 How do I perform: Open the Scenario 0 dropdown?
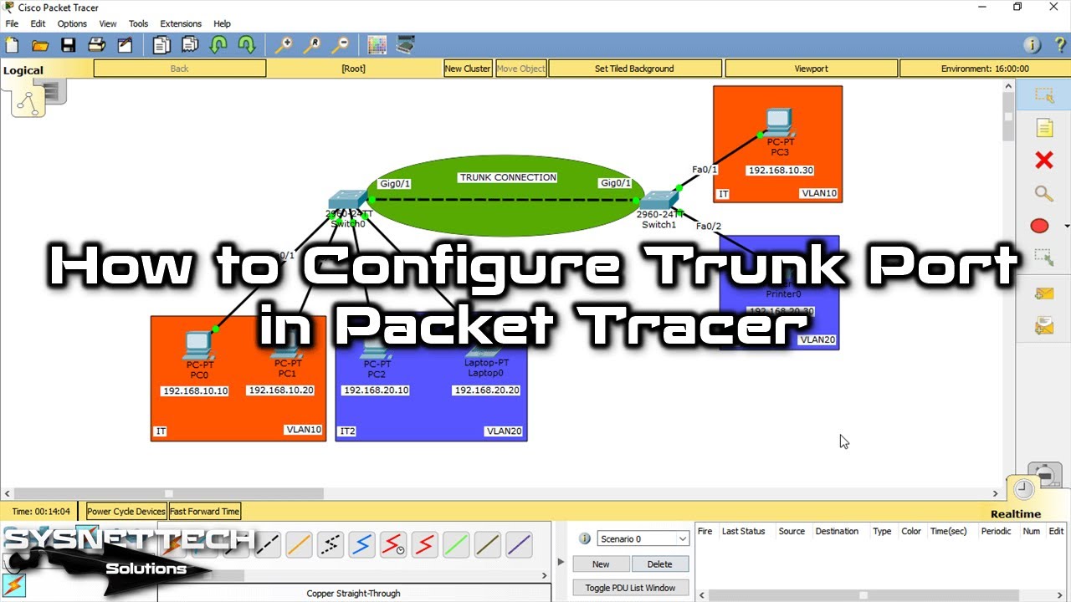(x=643, y=539)
